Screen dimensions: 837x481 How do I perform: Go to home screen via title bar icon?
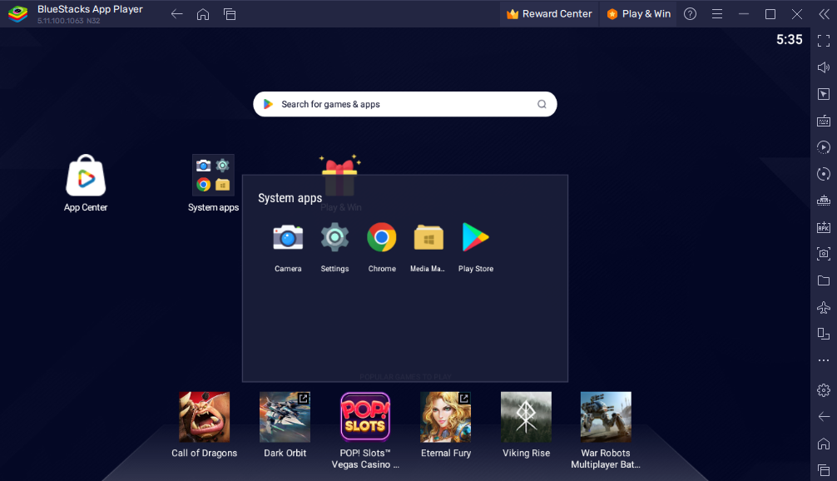tap(203, 14)
